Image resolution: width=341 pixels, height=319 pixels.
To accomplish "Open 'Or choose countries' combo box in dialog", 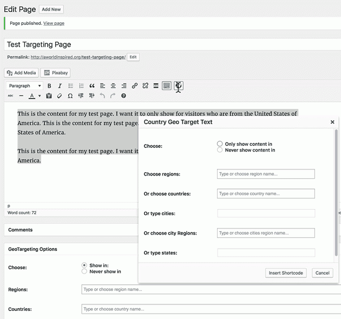I will [x=266, y=193].
